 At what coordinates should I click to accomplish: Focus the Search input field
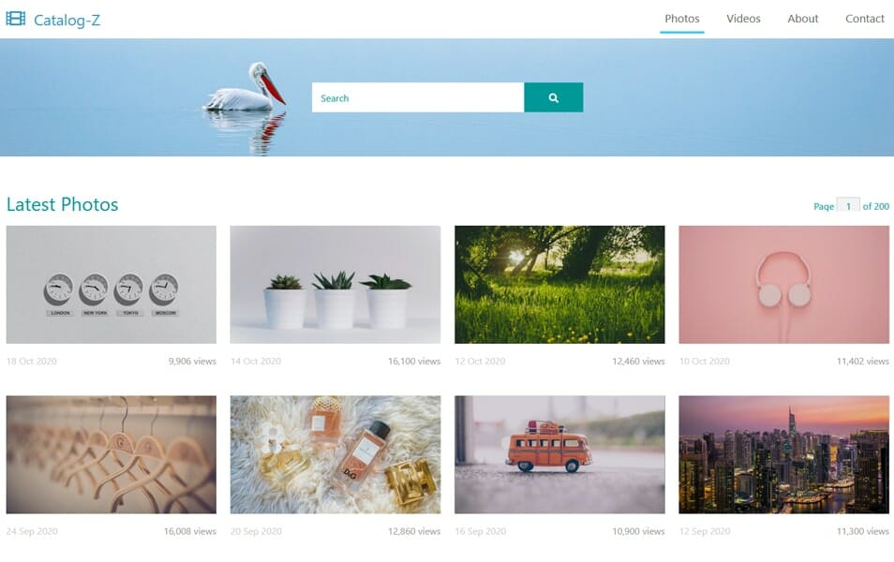[x=418, y=97]
